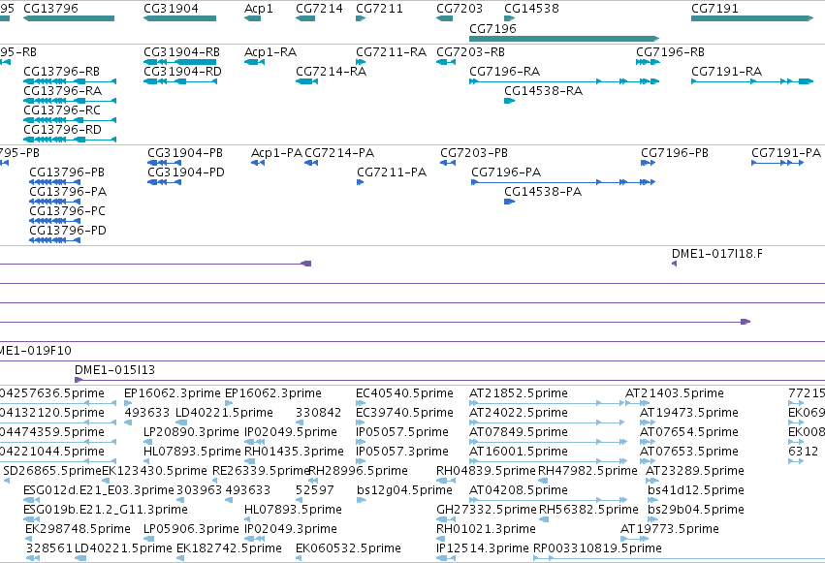Open transcript label CG7196-RA
The width and height of the screenshot is (825, 563).
[x=504, y=72]
